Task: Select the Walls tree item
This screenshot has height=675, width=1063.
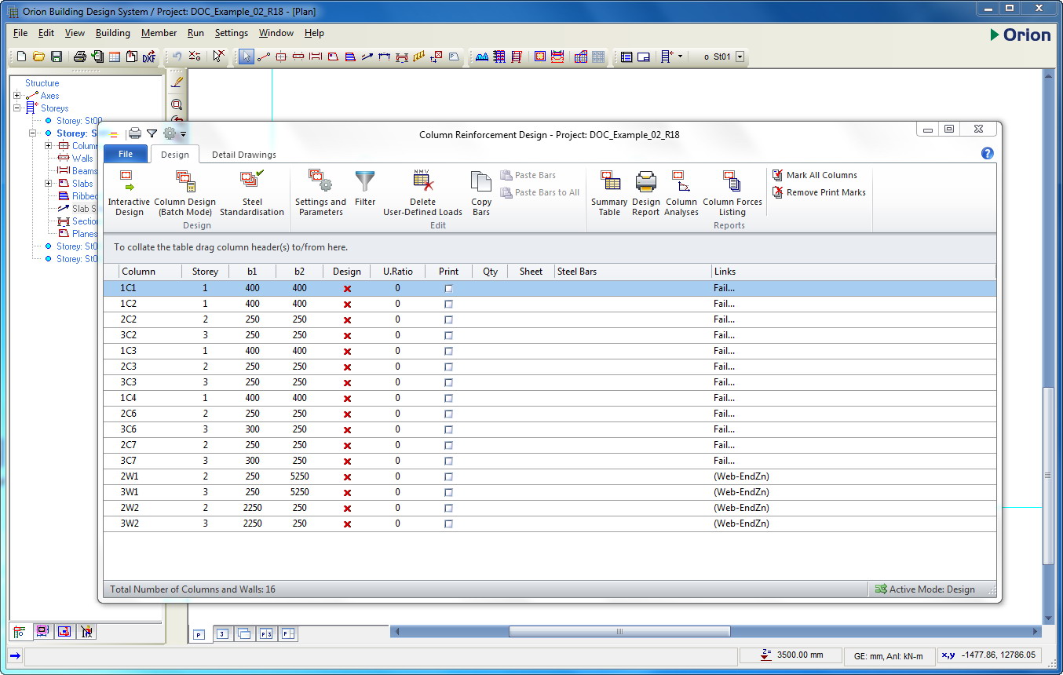Action: pos(82,159)
